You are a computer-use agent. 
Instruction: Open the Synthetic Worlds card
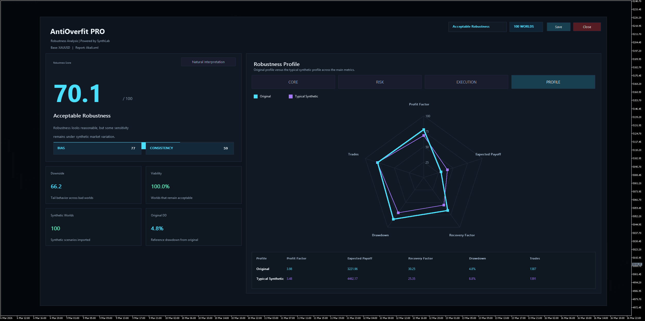tap(93, 227)
